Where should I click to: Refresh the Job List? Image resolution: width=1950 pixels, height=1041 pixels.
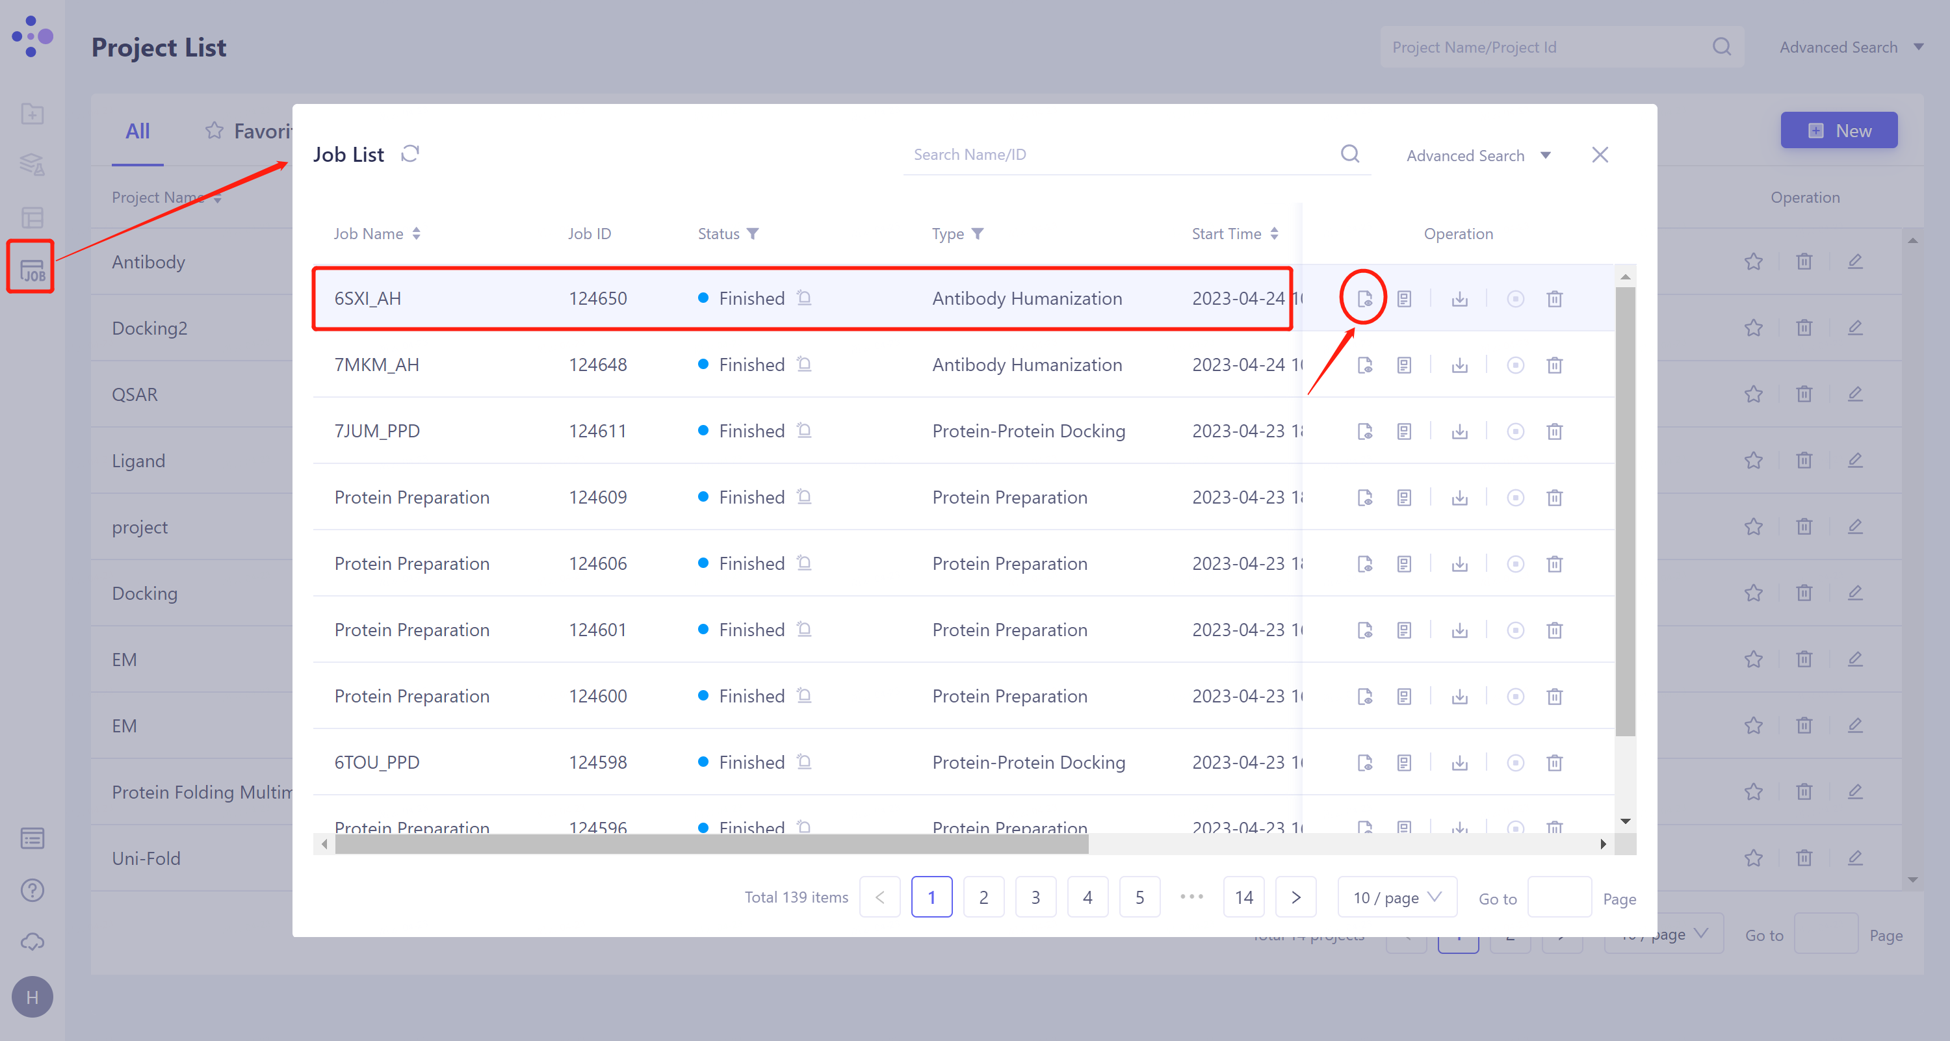tap(410, 155)
